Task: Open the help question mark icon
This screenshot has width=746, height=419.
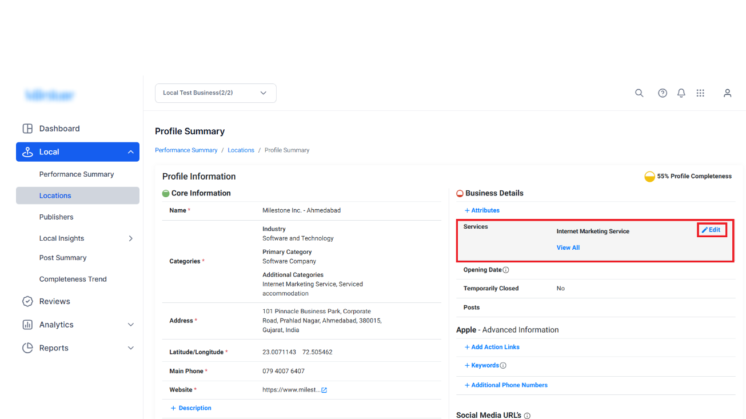Action: point(663,93)
